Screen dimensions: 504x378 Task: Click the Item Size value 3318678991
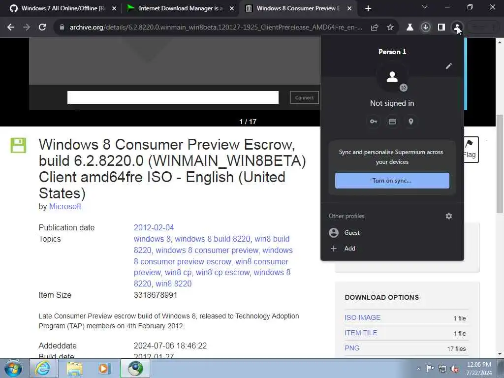(x=156, y=295)
